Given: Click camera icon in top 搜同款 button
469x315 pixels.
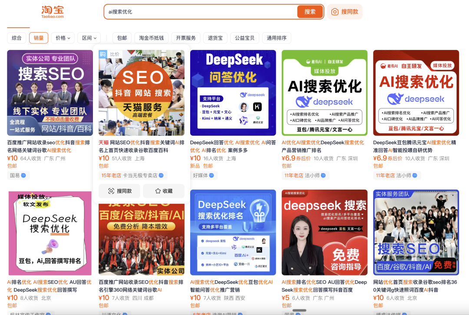Looking at the screenshot, I should point(335,12).
